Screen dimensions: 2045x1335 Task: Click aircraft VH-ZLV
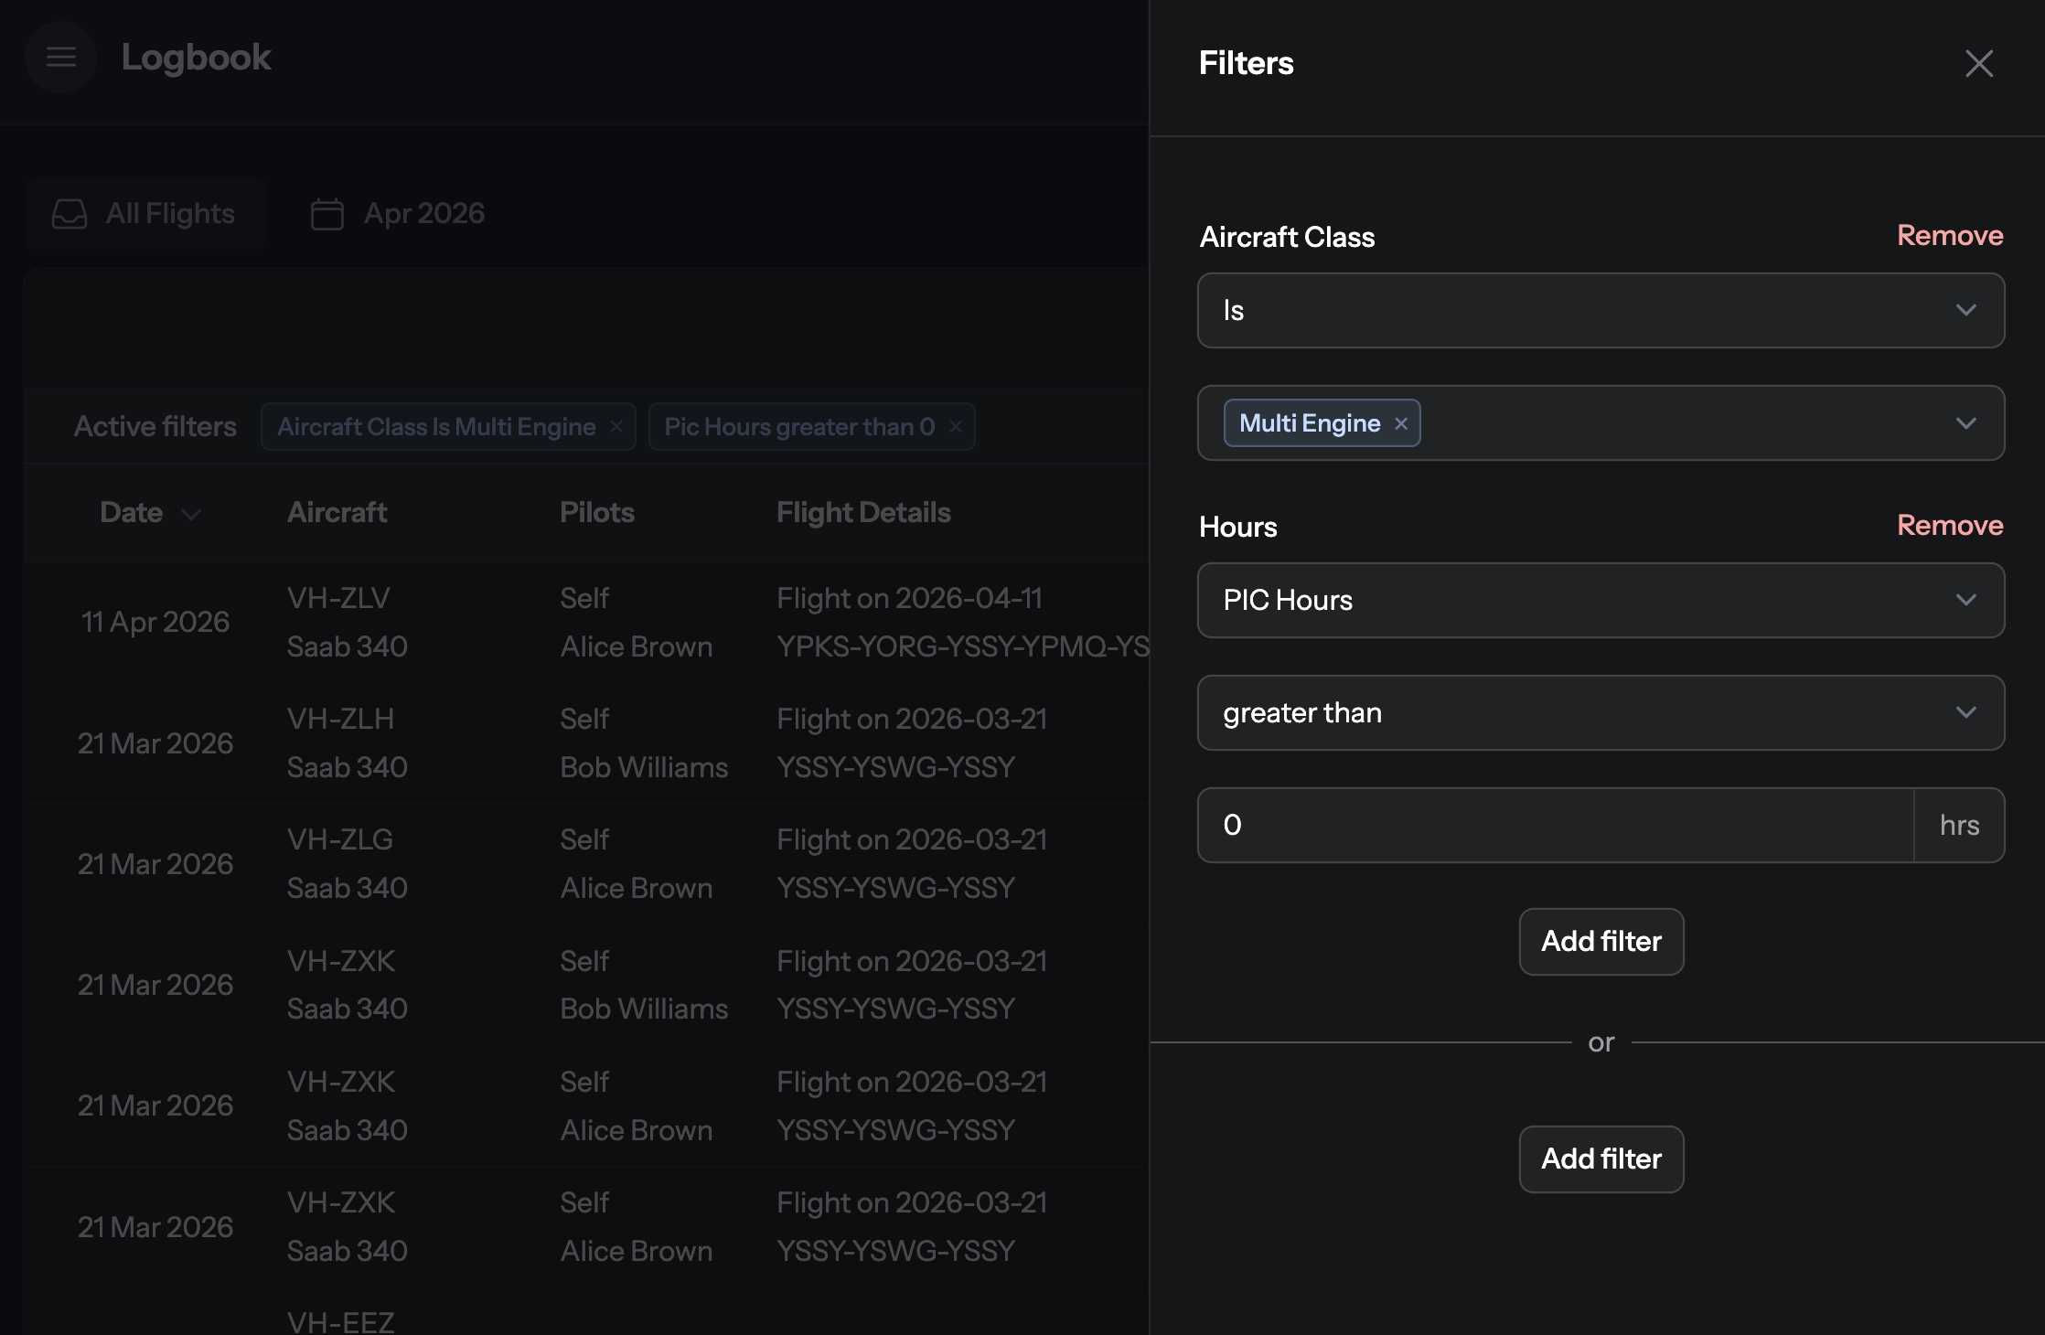click(338, 598)
